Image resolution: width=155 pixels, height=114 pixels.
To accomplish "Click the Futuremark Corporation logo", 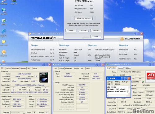I will [130, 39].
